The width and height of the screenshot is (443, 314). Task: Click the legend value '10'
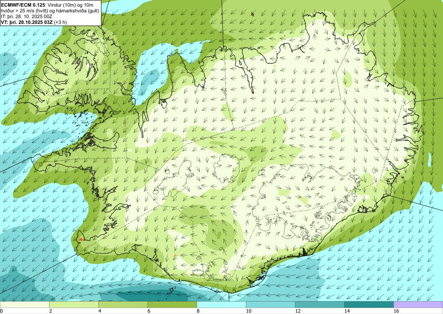click(249, 311)
